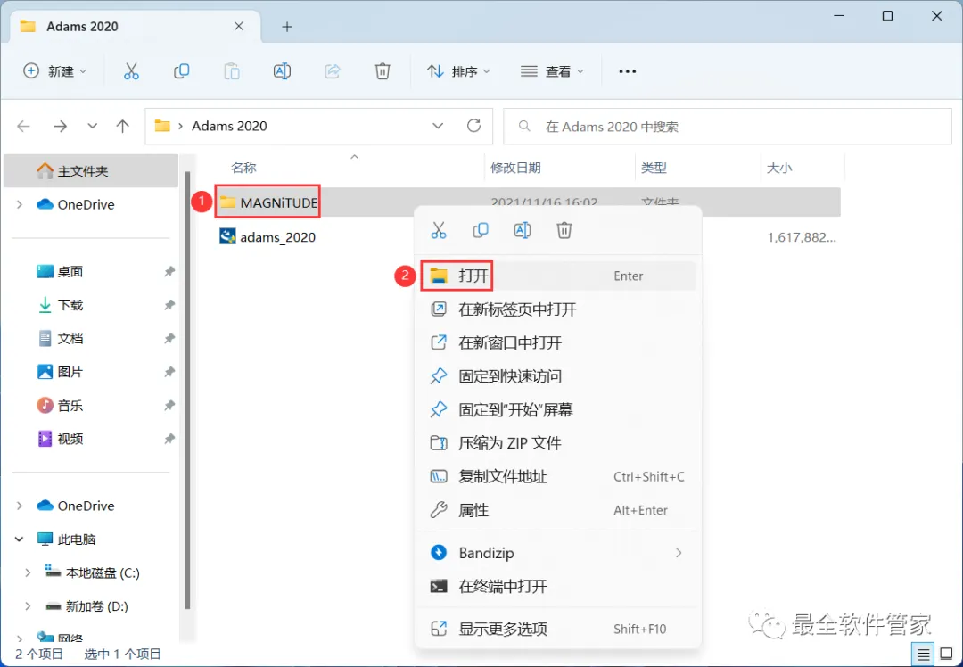Choose 复制文件地址
Image resolution: width=963 pixels, height=667 pixels.
pyautogui.click(x=557, y=476)
